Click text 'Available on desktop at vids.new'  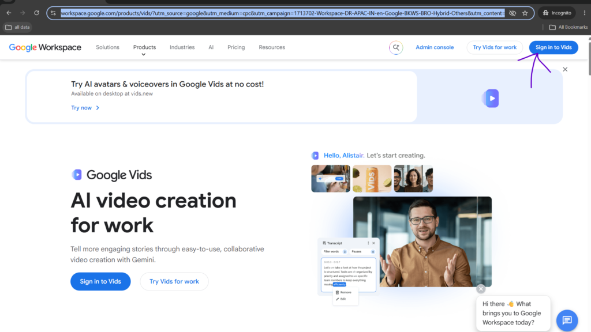pyautogui.click(x=112, y=94)
